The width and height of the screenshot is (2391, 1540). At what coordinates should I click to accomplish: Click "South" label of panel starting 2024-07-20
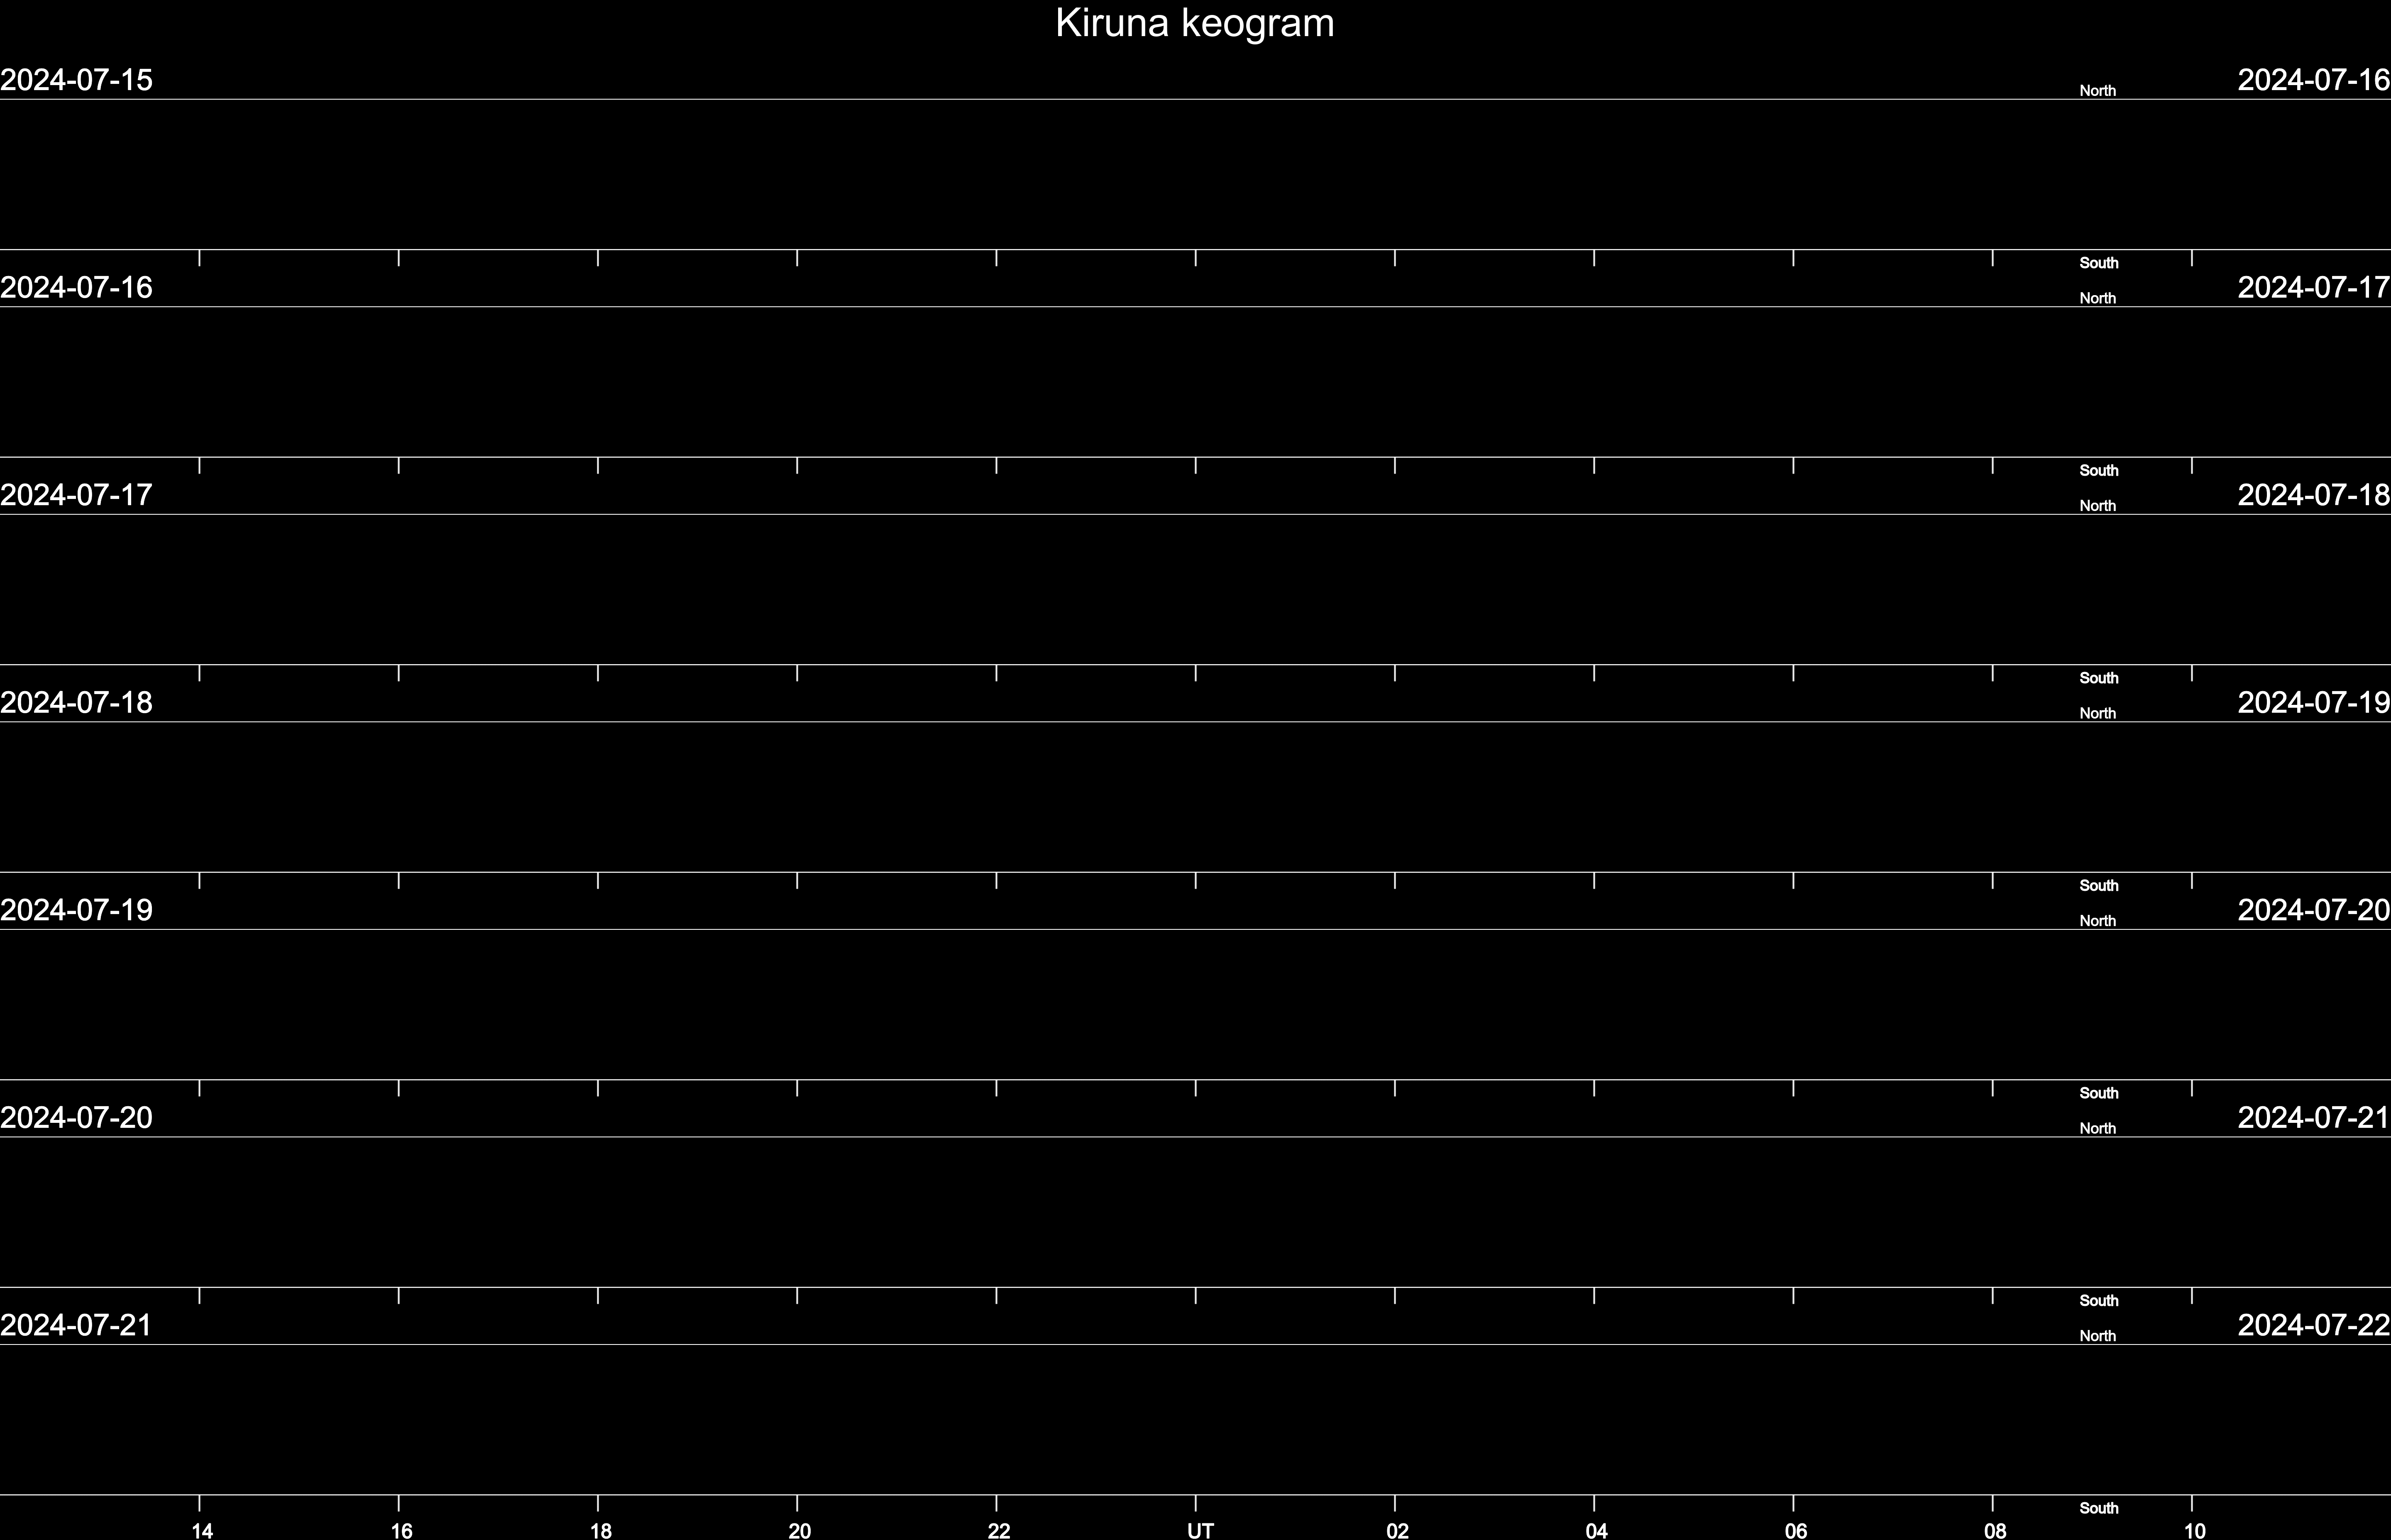tap(2099, 1300)
